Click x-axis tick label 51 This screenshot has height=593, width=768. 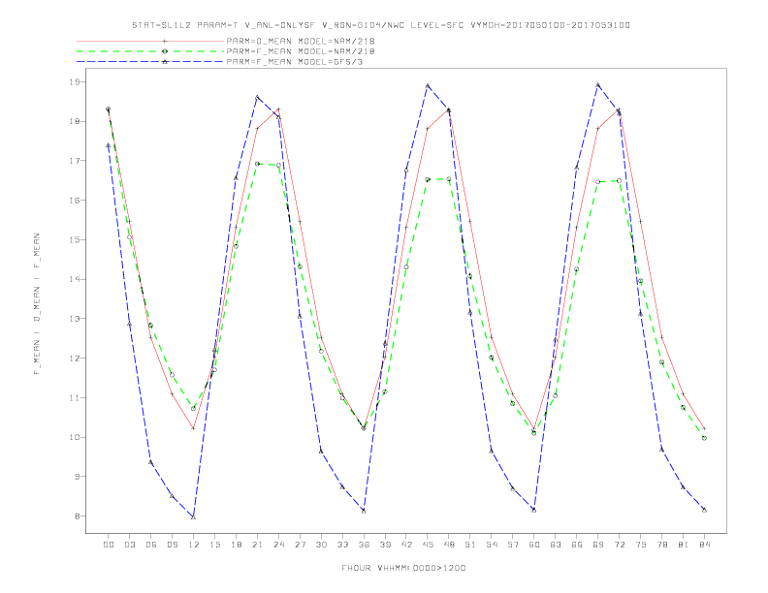[470, 545]
